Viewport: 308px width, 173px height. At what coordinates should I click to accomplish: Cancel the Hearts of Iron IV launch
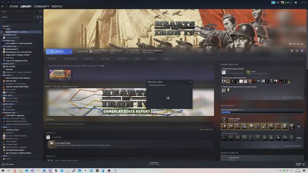click(x=57, y=51)
